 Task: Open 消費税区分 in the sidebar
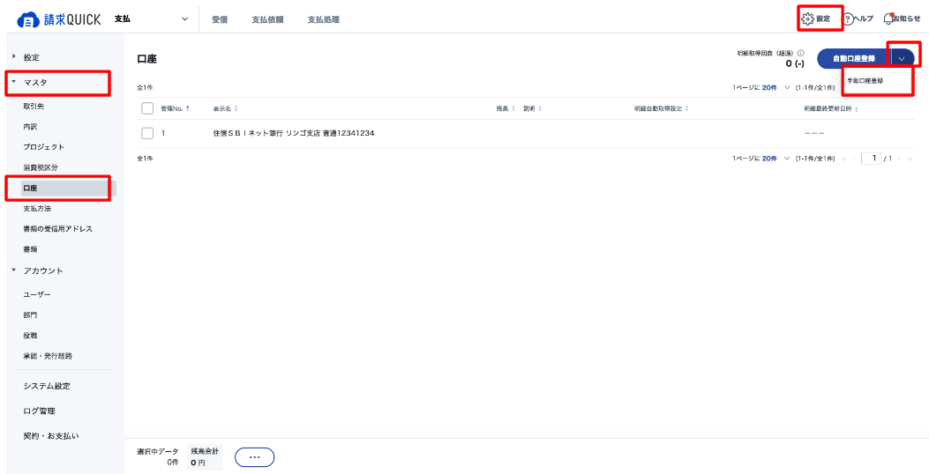[41, 167]
